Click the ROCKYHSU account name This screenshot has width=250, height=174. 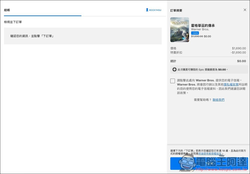(155, 10)
